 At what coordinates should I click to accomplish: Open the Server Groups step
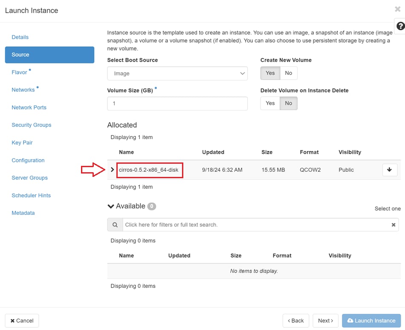pyautogui.click(x=30, y=178)
